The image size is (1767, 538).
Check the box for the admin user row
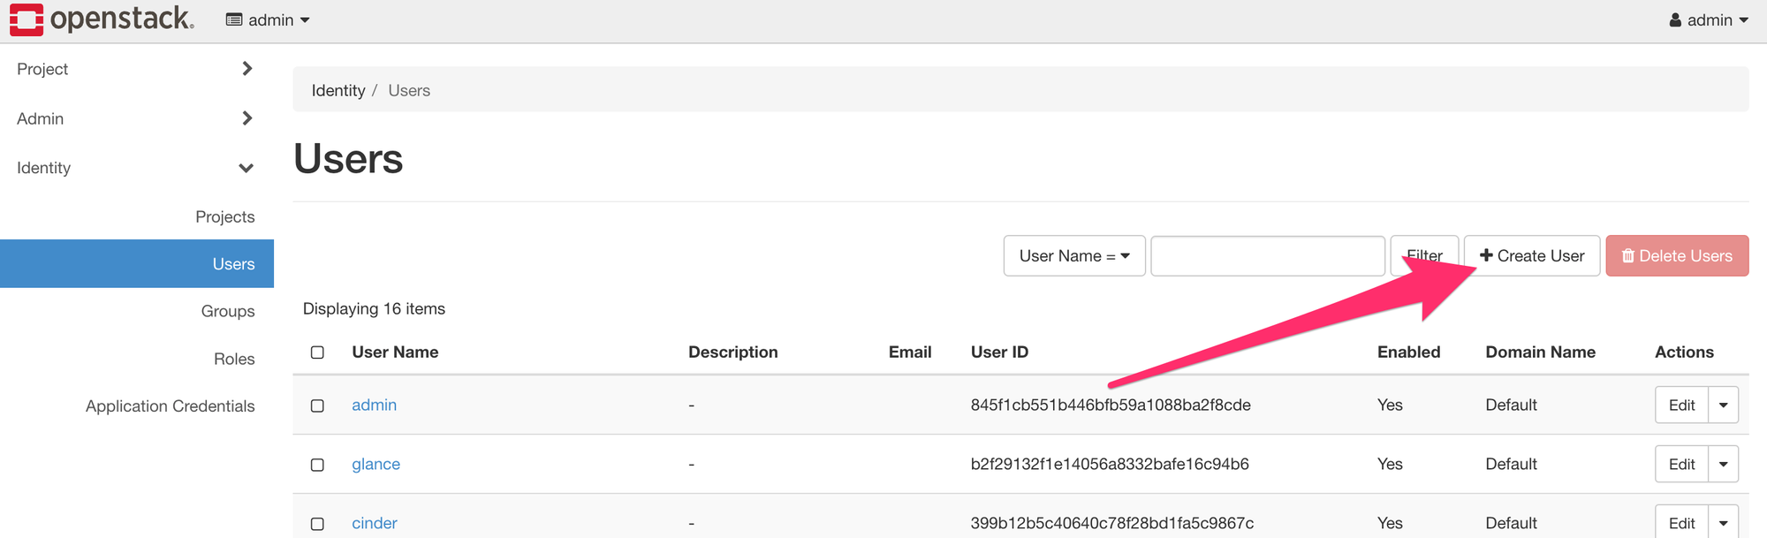tap(317, 405)
